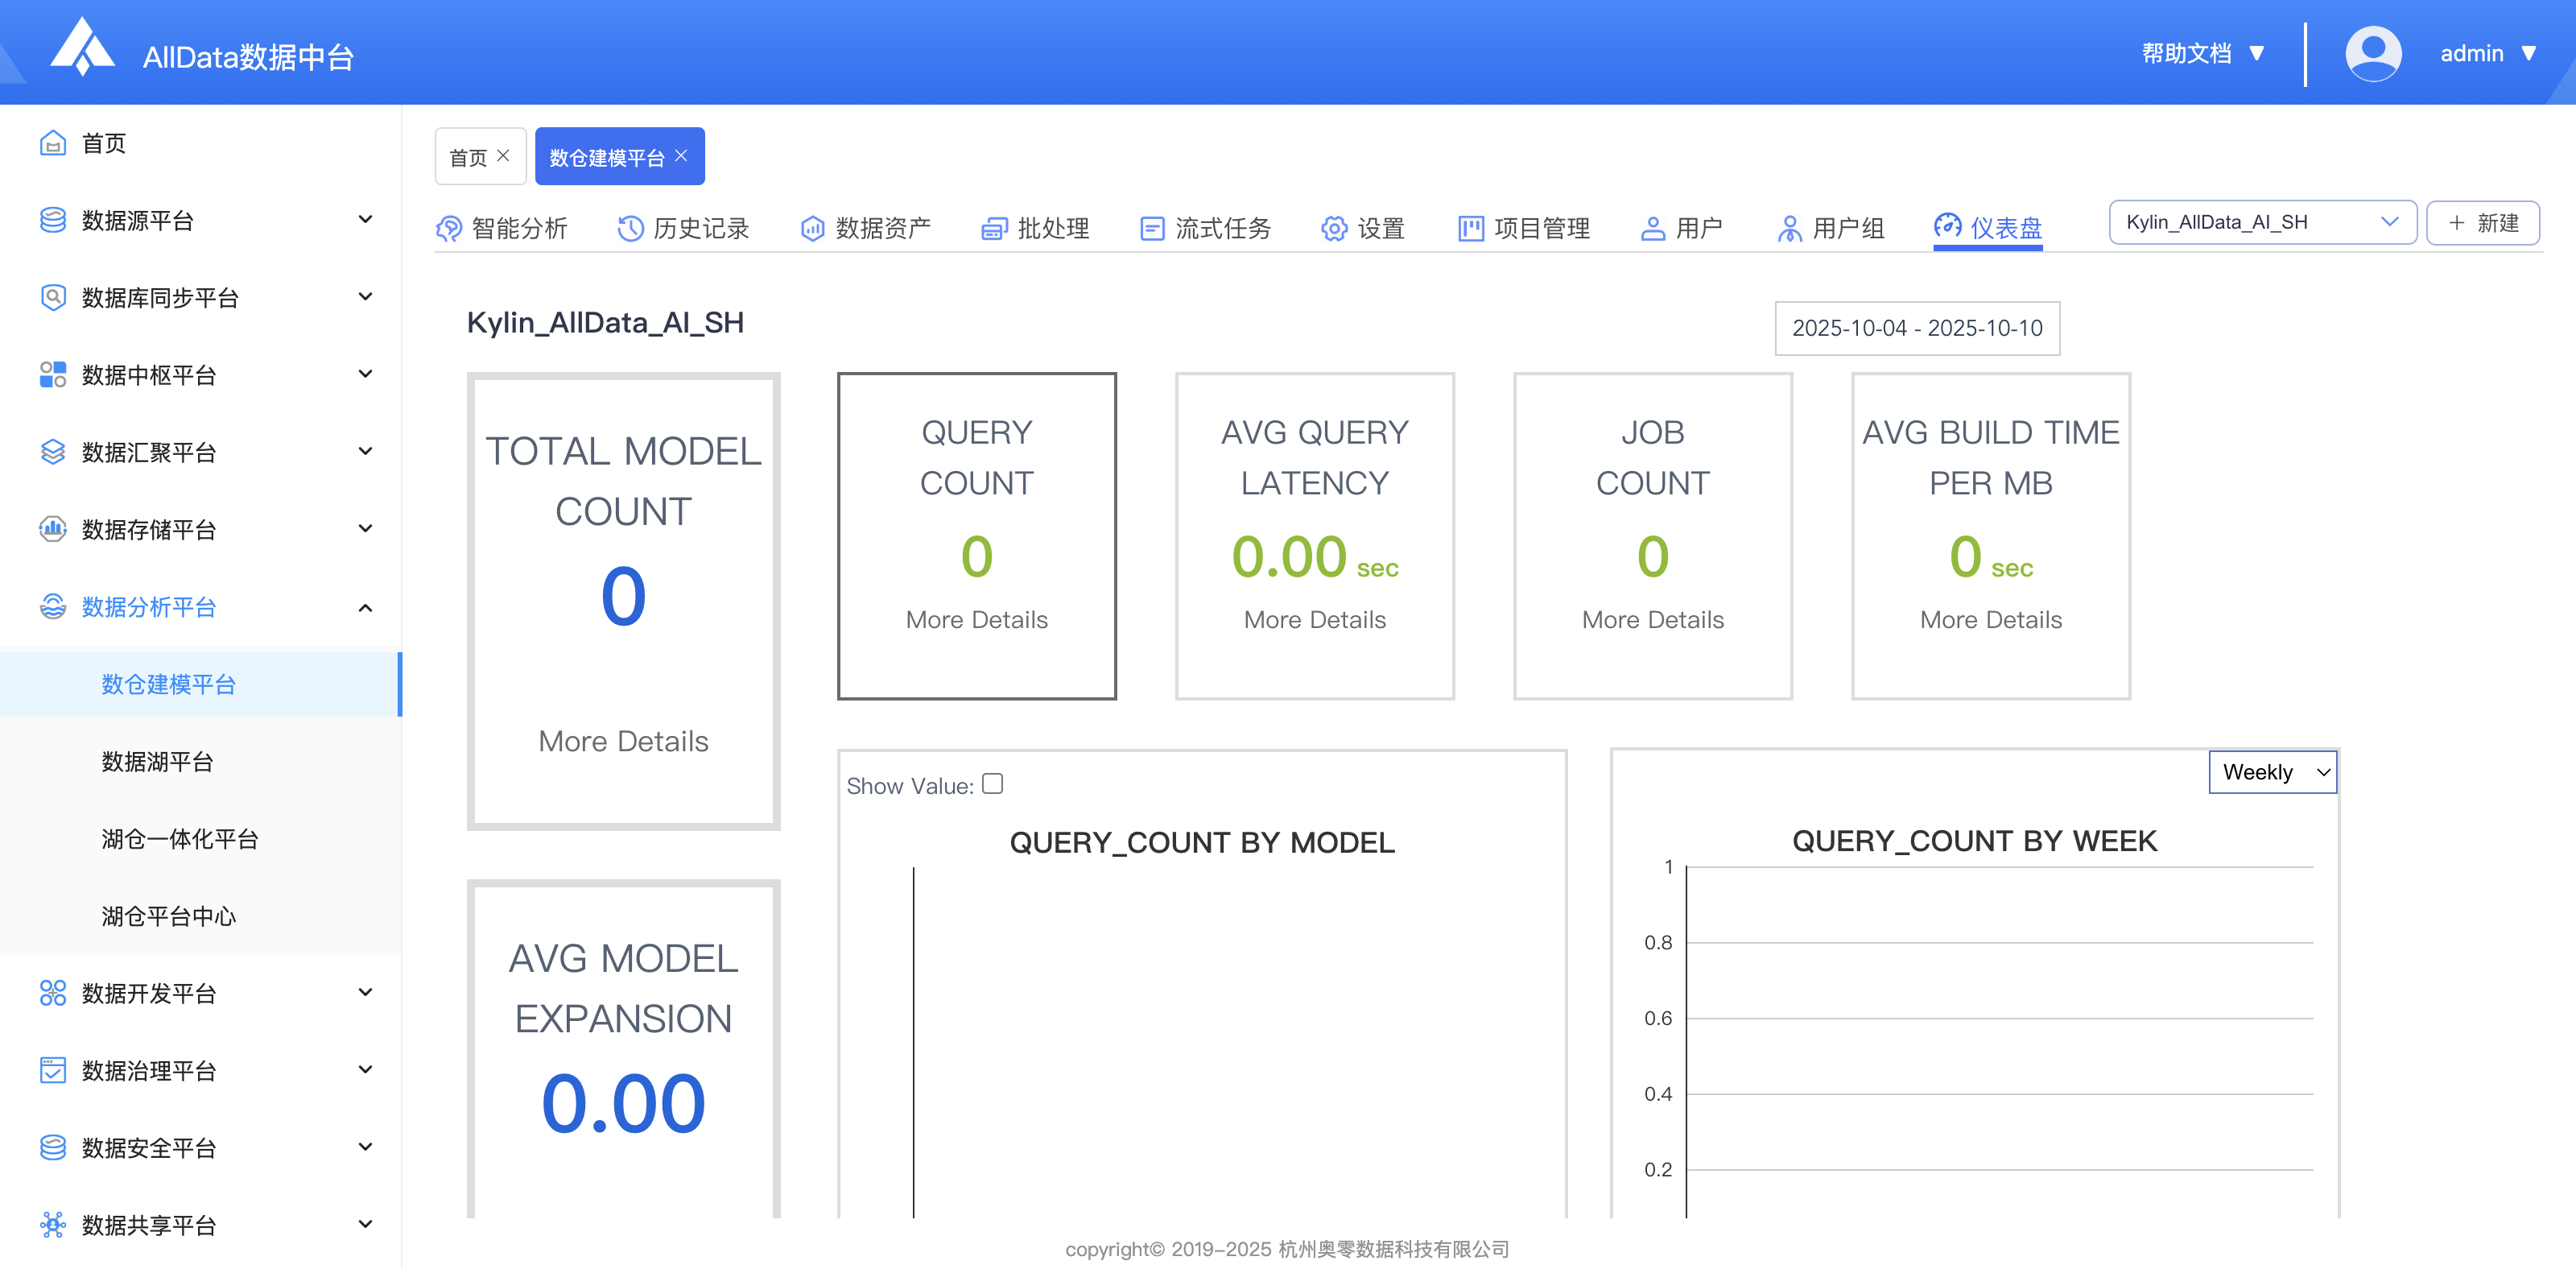Close the 首页 tab

[x=503, y=156]
